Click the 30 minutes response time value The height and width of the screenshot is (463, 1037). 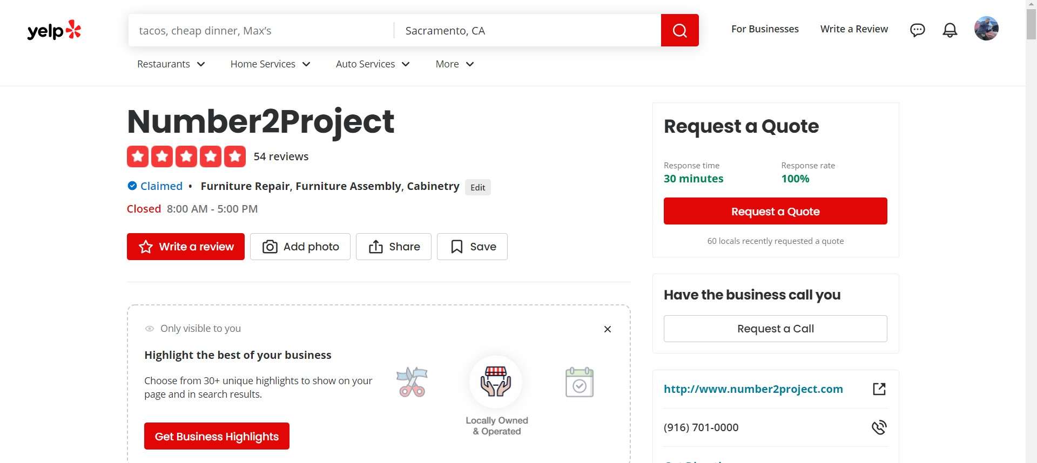pyautogui.click(x=693, y=179)
